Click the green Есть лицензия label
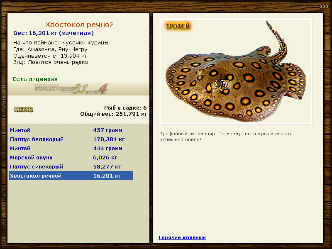The height and width of the screenshot is (249, 332). (x=35, y=79)
